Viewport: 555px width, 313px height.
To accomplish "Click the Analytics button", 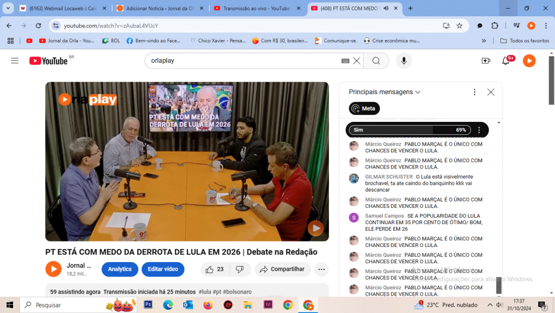I will [120, 269].
